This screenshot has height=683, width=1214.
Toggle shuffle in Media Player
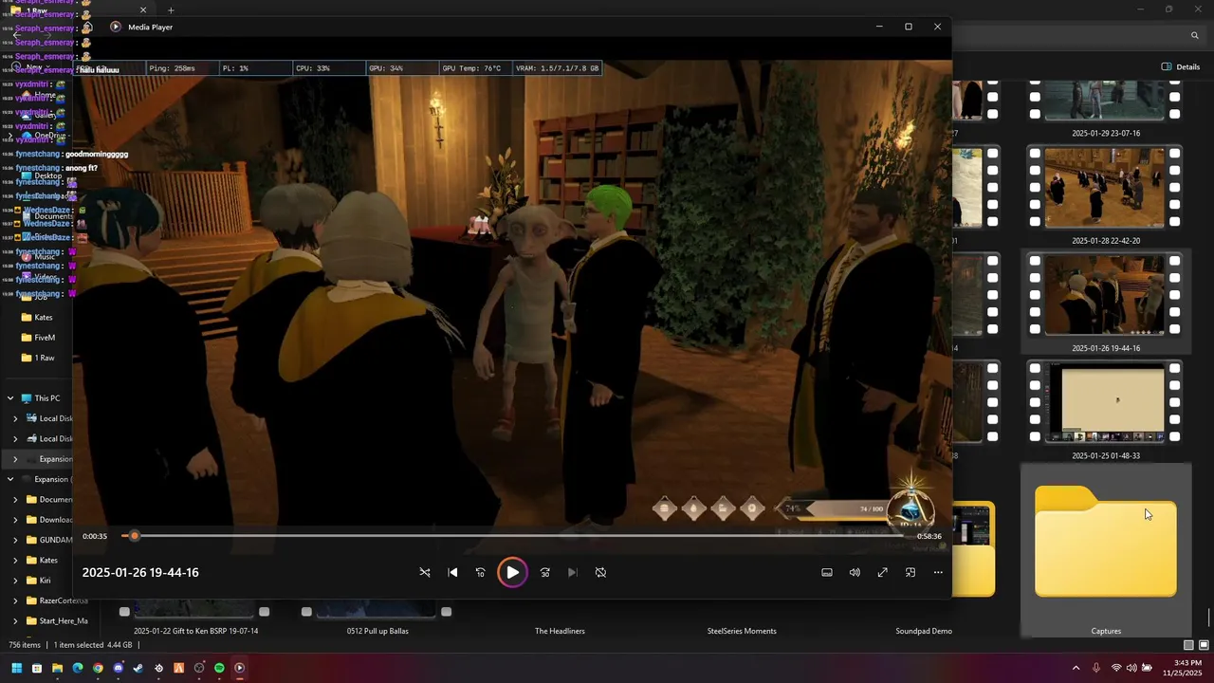(425, 572)
